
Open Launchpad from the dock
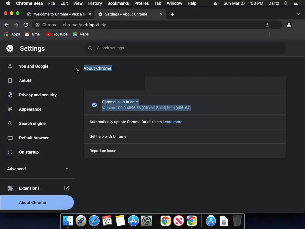click(x=81, y=221)
